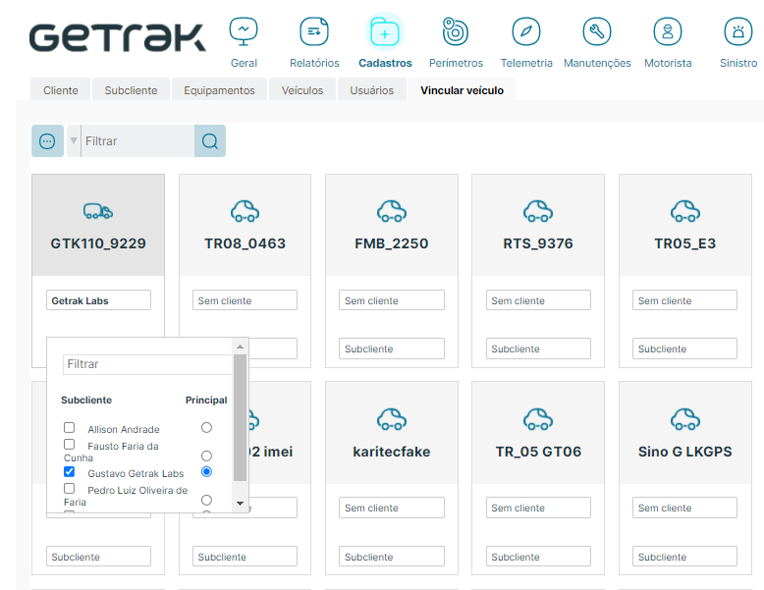Image resolution: width=764 pixels, height=590 pixels.
Task: Click the subclient popup scrollbar thumb
Action: coord(240,417)
